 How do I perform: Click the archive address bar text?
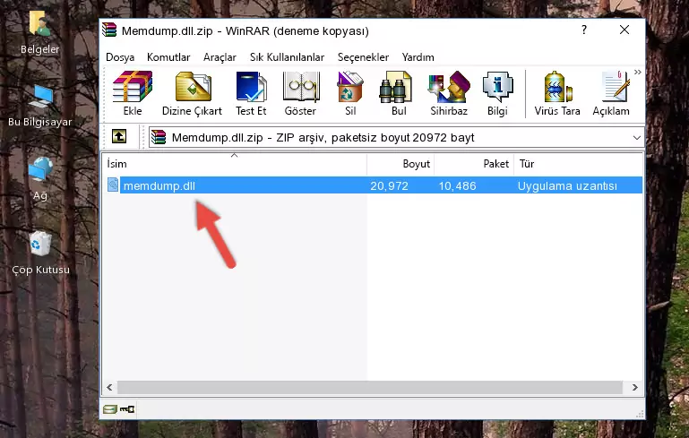point(323,138)
